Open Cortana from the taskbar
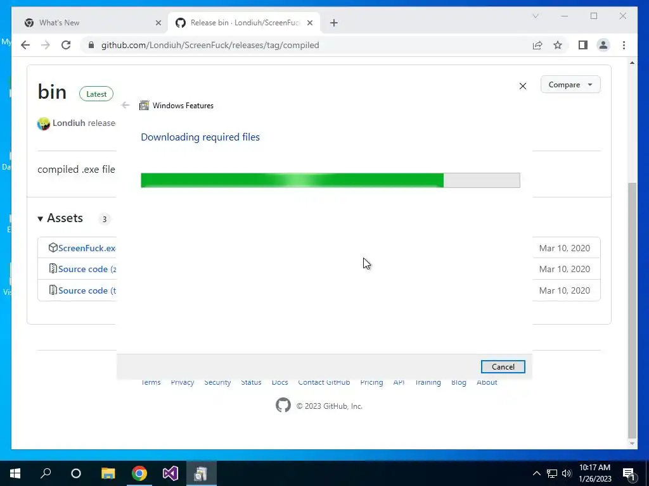The width and height of the screenshot is (649, 486). [x=76, y=473]
